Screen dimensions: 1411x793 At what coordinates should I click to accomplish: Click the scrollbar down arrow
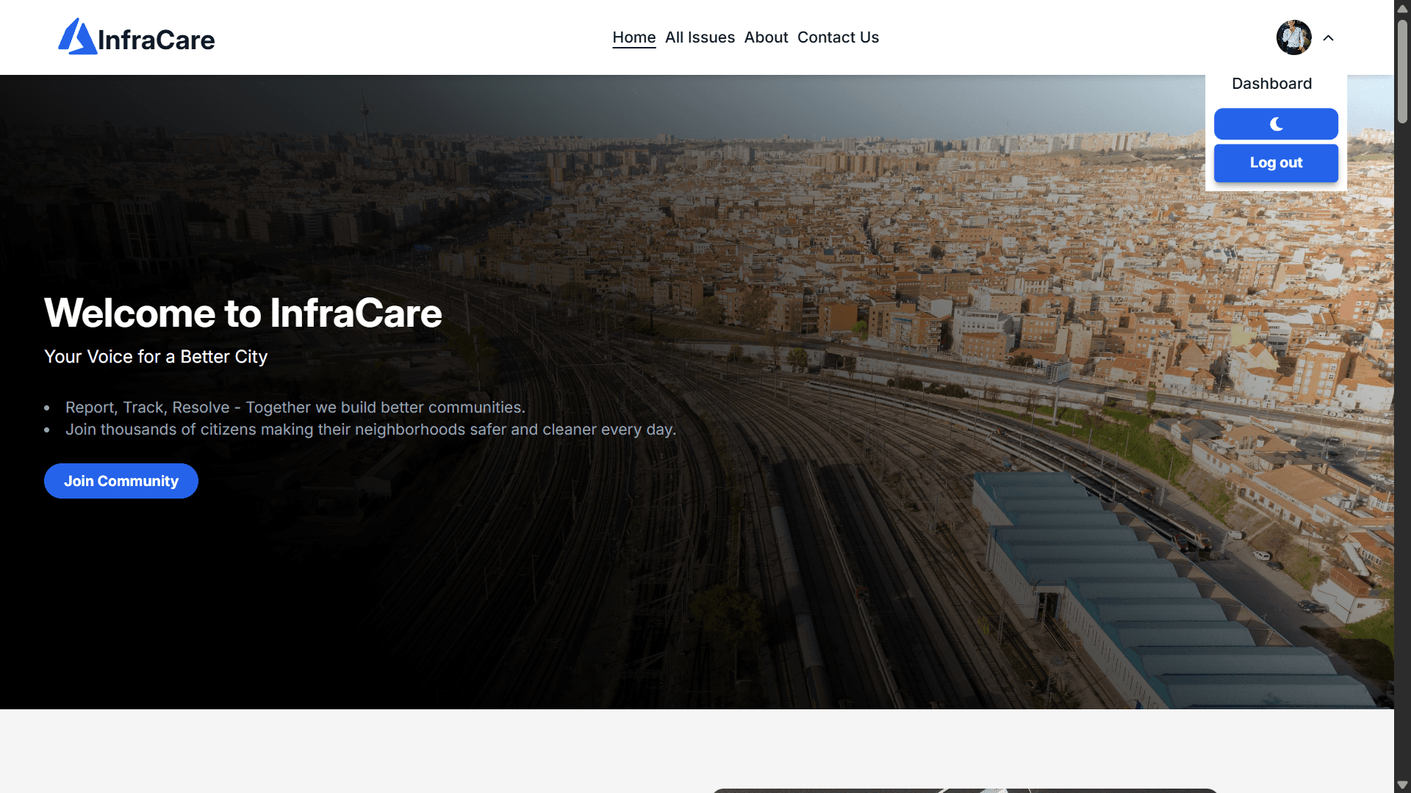[x=1402, y=785]
